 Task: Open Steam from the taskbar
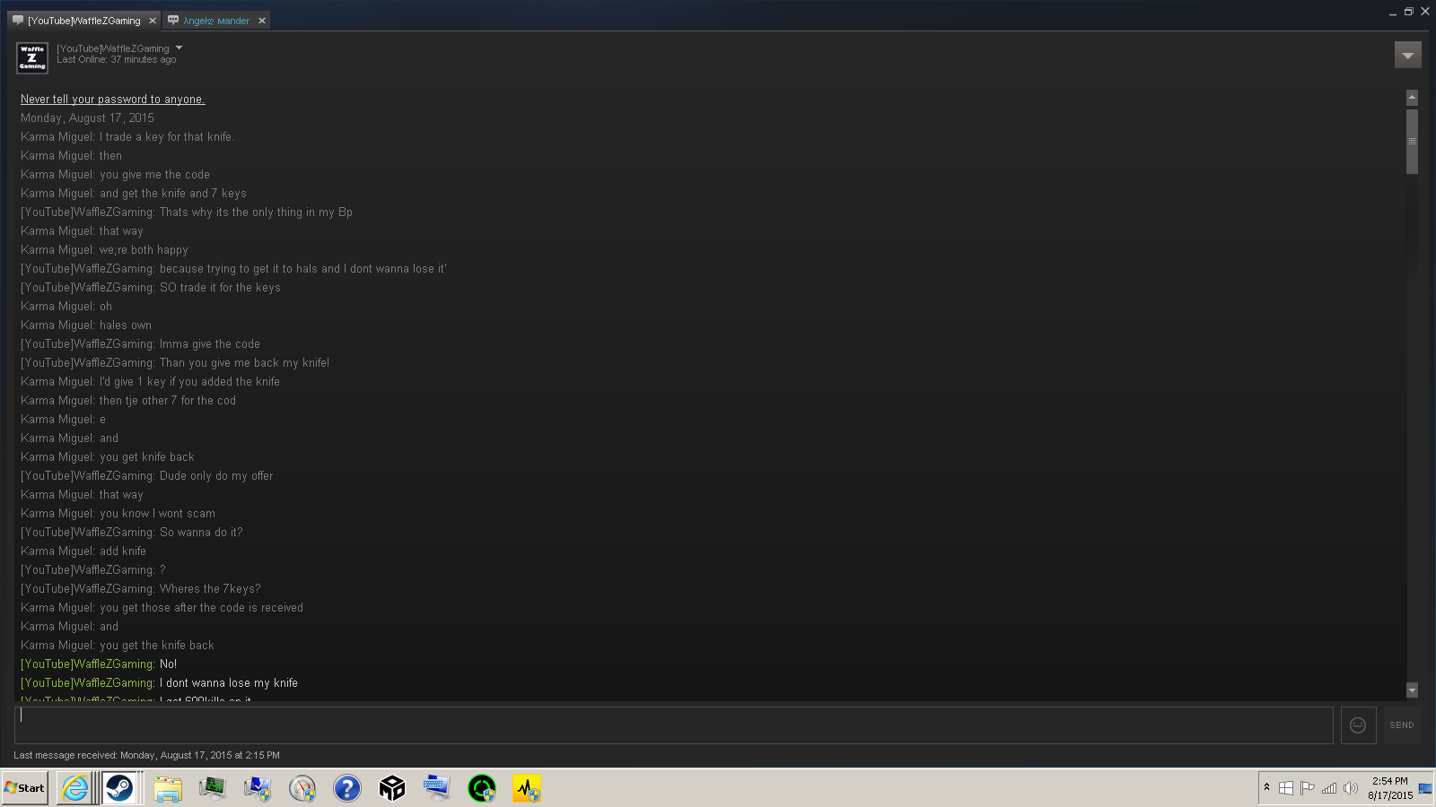pos(119,788)
